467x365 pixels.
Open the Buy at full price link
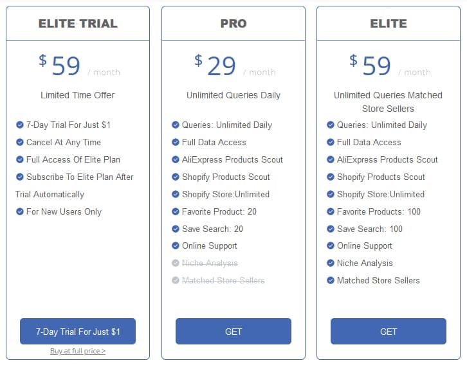click(78, 351)
